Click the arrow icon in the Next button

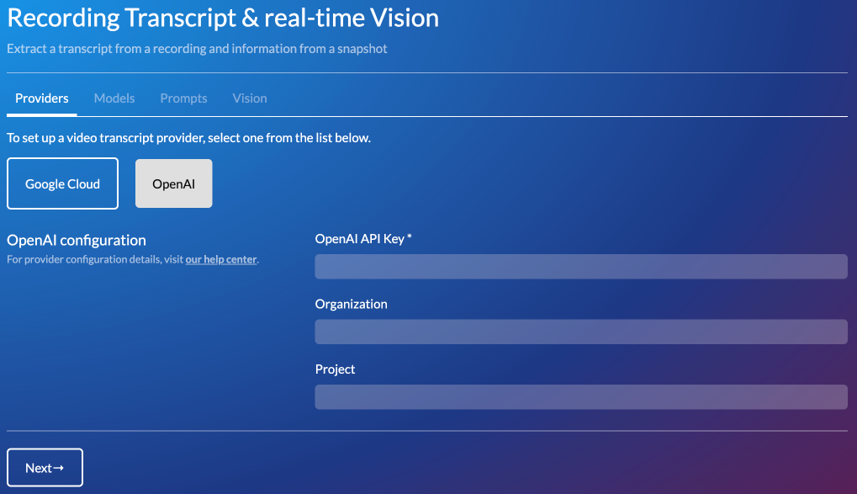click(59, 468)
